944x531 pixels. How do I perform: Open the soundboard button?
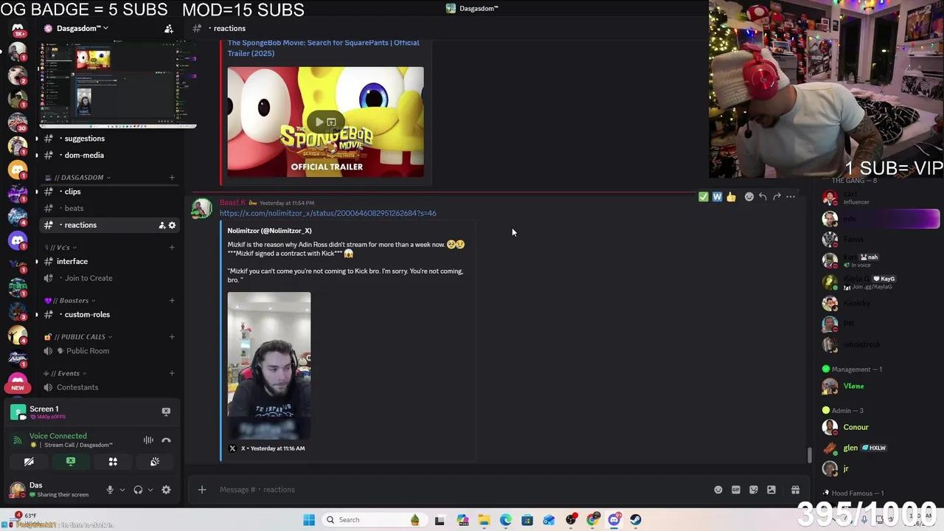[x=155, y=462]
